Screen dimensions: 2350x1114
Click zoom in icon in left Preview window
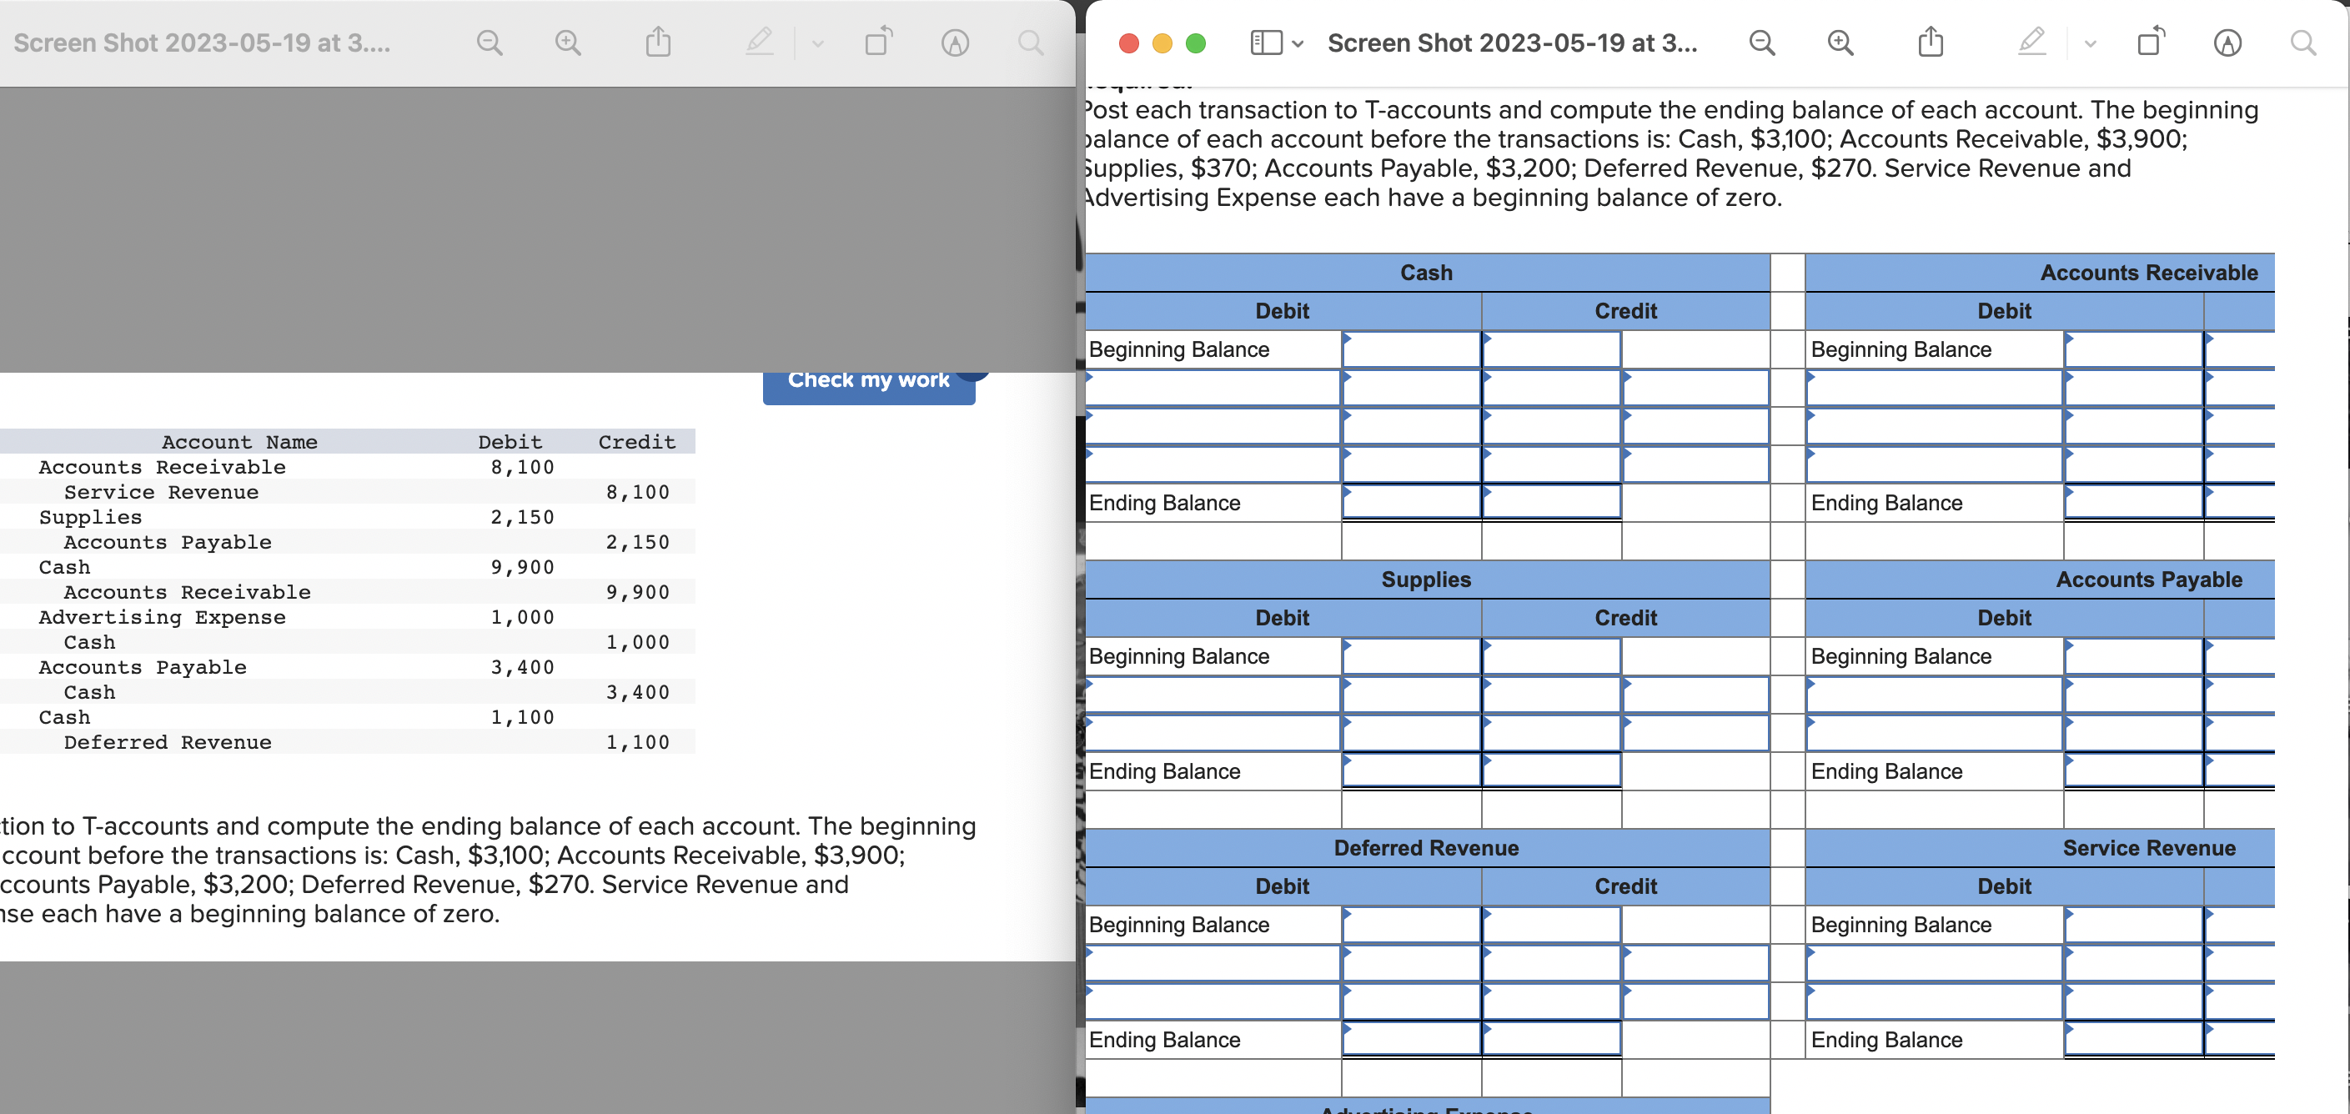(567, 43)
